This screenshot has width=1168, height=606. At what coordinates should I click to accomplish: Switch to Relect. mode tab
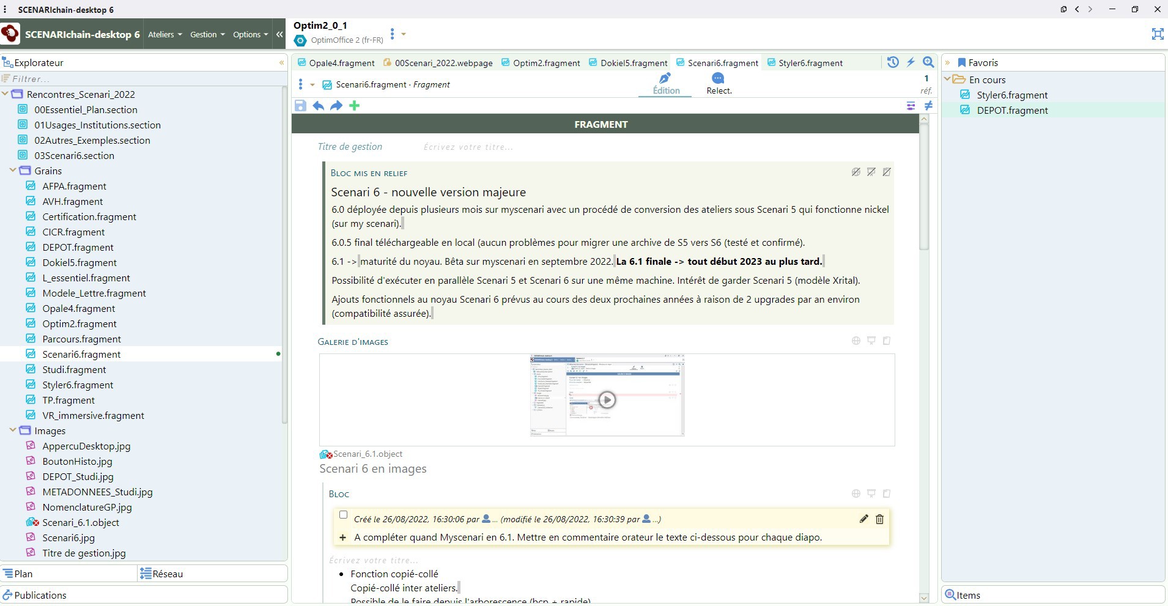719,84
